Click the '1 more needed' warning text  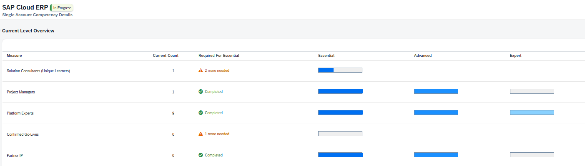(217, 134)
